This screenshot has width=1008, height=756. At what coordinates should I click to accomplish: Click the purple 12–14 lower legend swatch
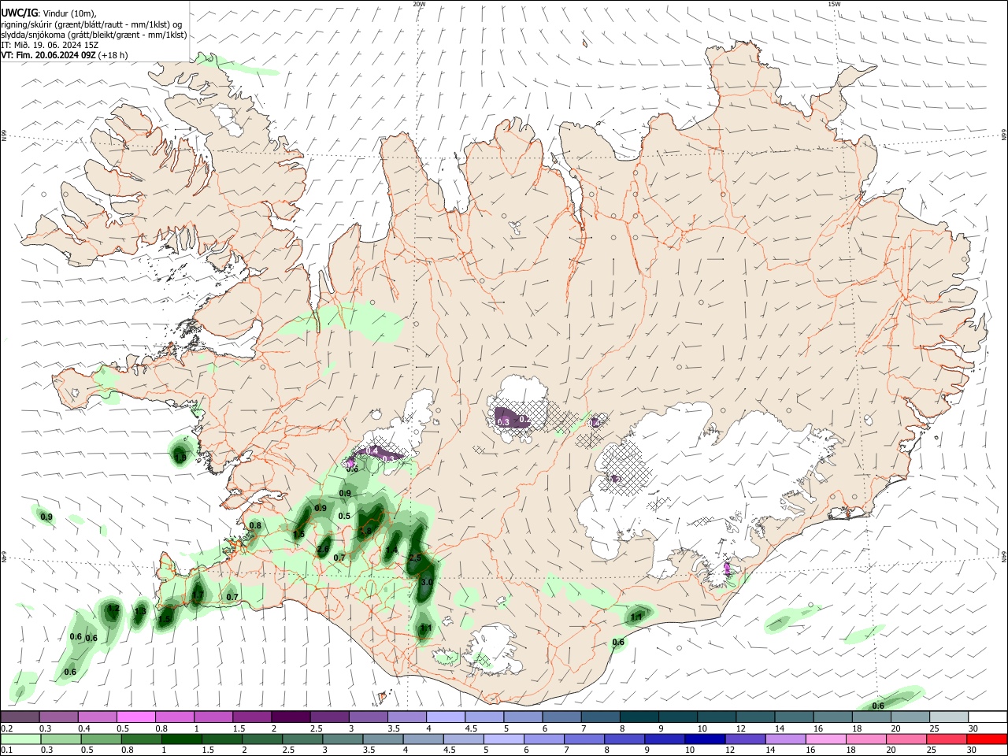[745, 739]
